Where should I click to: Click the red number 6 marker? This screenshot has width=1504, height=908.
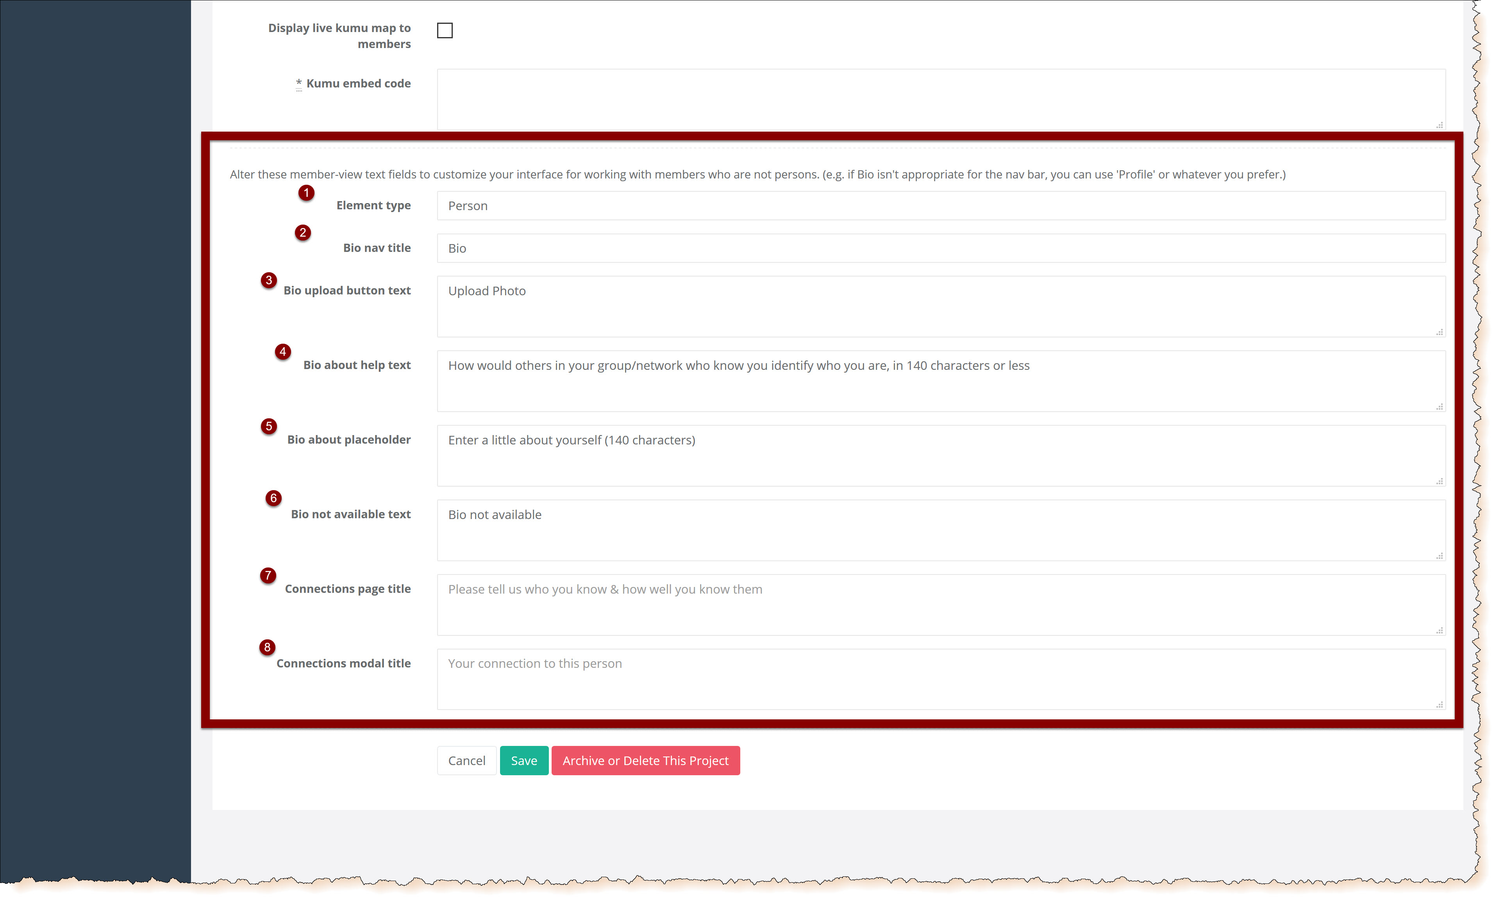pos(273,499)
